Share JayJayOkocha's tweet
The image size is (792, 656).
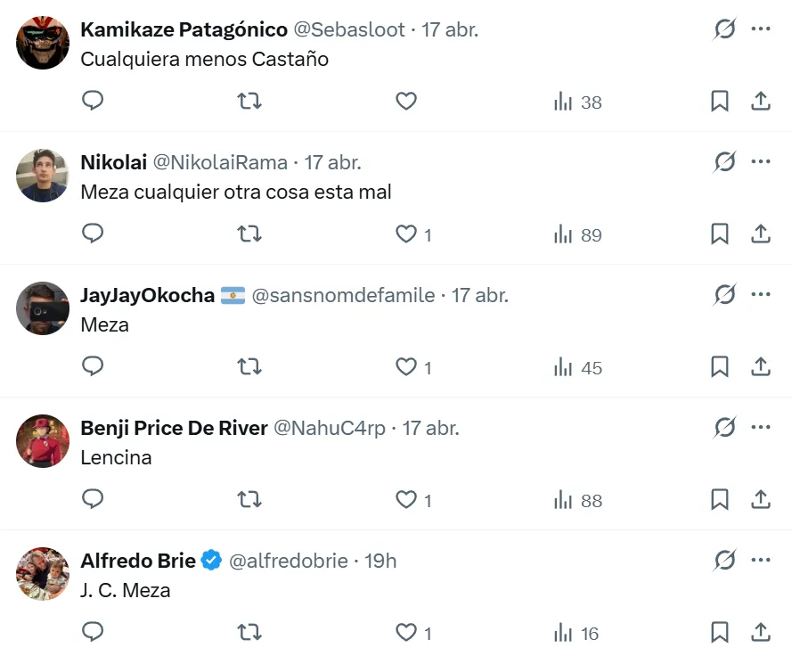click(x=760, y=367)
